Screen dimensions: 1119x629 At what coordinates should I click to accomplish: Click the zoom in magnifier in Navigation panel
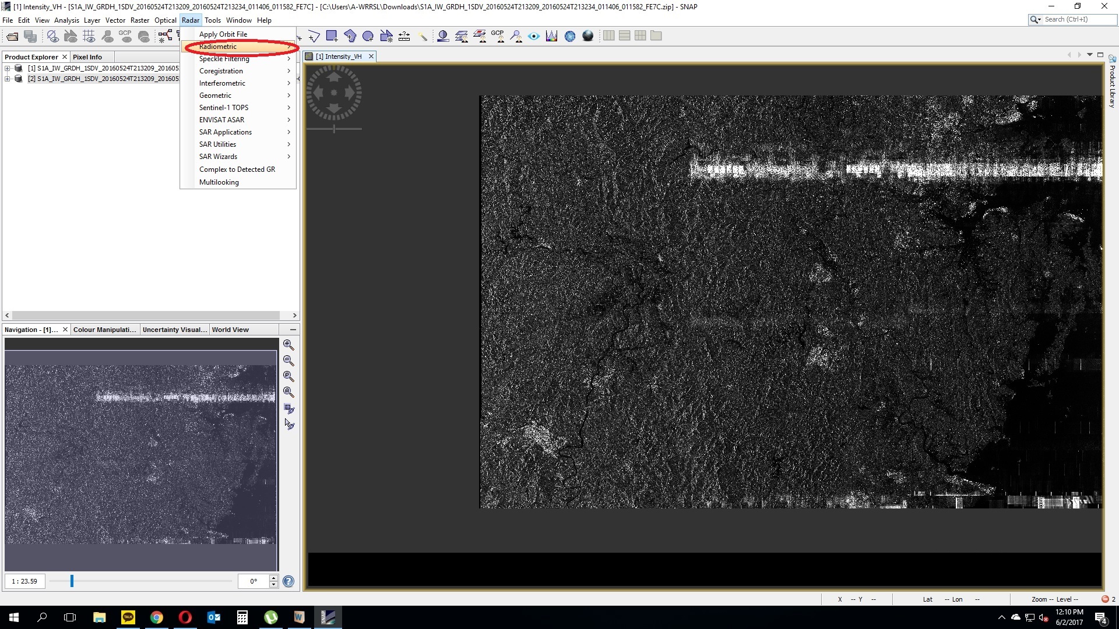coord(288,345)
